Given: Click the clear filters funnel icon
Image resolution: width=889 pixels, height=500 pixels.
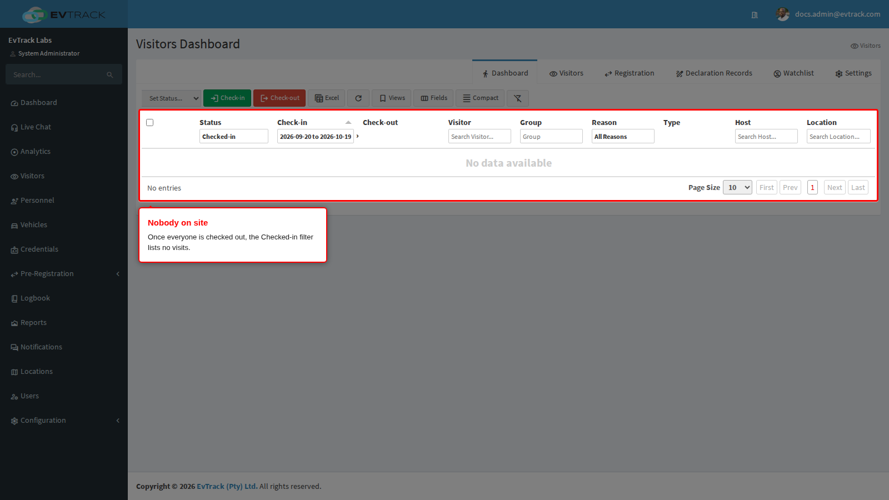Looking at the screenshot, I should pos(517,98).
